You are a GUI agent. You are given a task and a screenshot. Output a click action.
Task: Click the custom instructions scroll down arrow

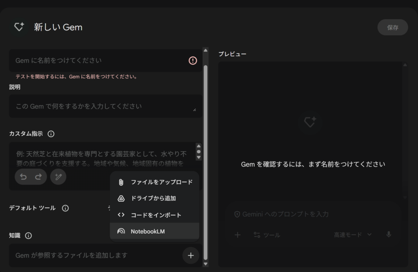tap(199, 157)
